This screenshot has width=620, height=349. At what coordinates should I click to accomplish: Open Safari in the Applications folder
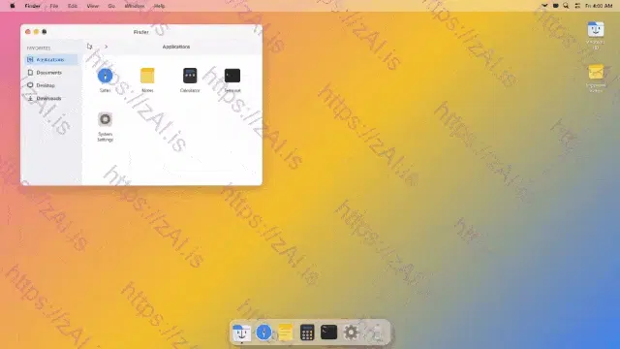click(106, 76)
